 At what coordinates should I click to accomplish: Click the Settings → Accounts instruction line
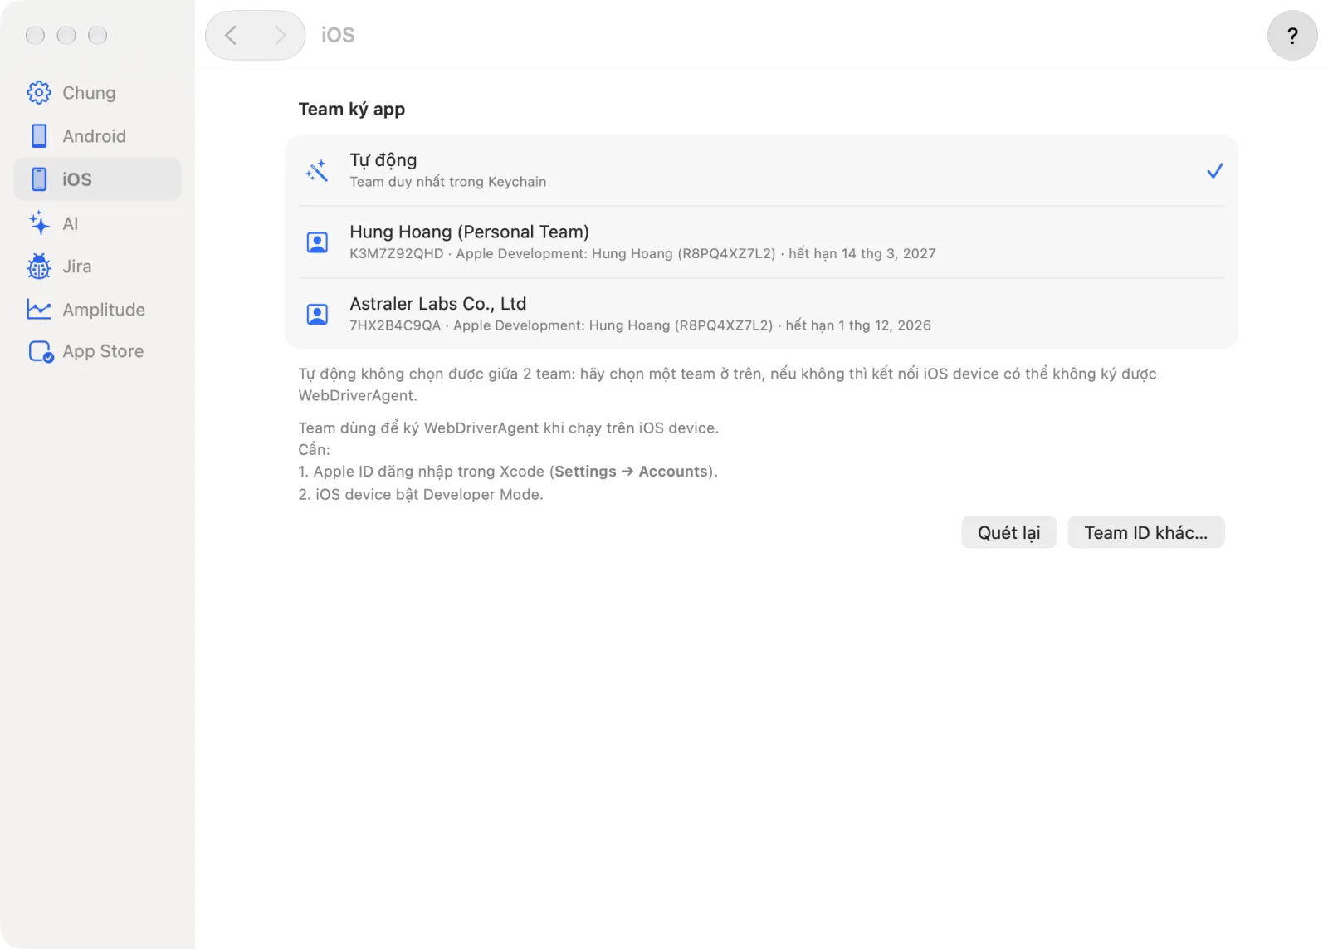pos(508,472)
